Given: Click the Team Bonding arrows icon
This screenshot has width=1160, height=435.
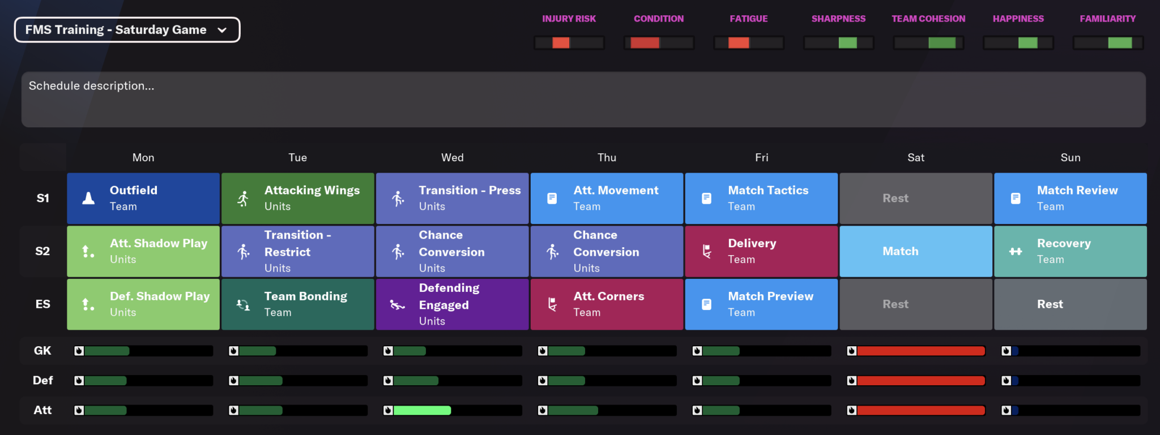Looking at the screenshot, I should tap(243, 304).
